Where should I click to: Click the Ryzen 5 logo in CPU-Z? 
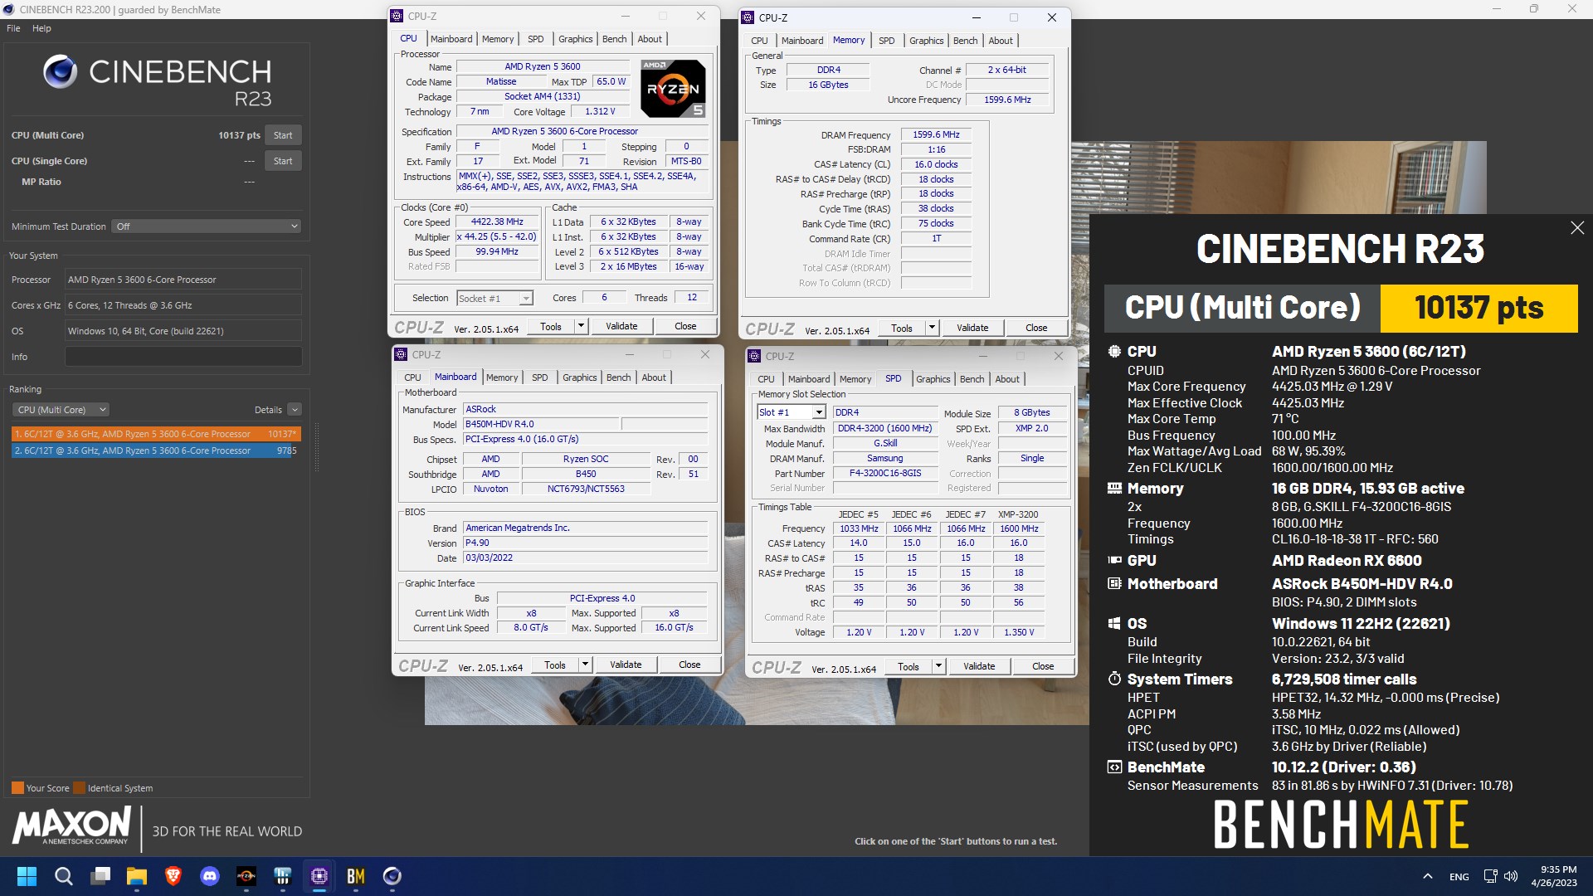click(x=673, y=88)
